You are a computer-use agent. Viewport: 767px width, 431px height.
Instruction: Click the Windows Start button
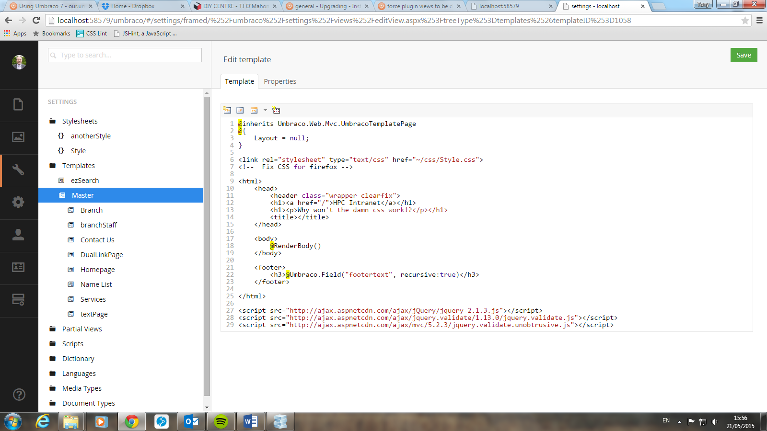[x=13, y=422]
